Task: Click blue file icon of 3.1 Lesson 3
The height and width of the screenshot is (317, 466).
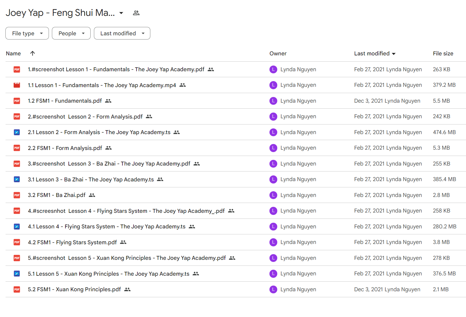Action: pyautogui.click(x=17, y=179)
